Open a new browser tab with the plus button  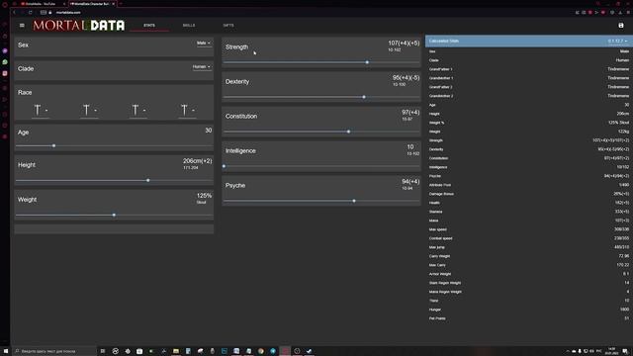[121, 4]
